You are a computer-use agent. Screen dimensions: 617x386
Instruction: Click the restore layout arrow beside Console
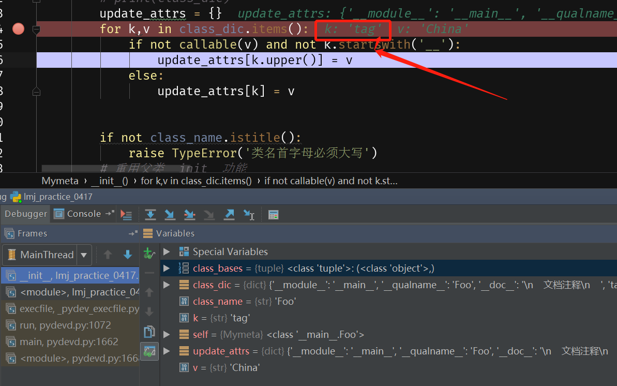tap(110, 213)
